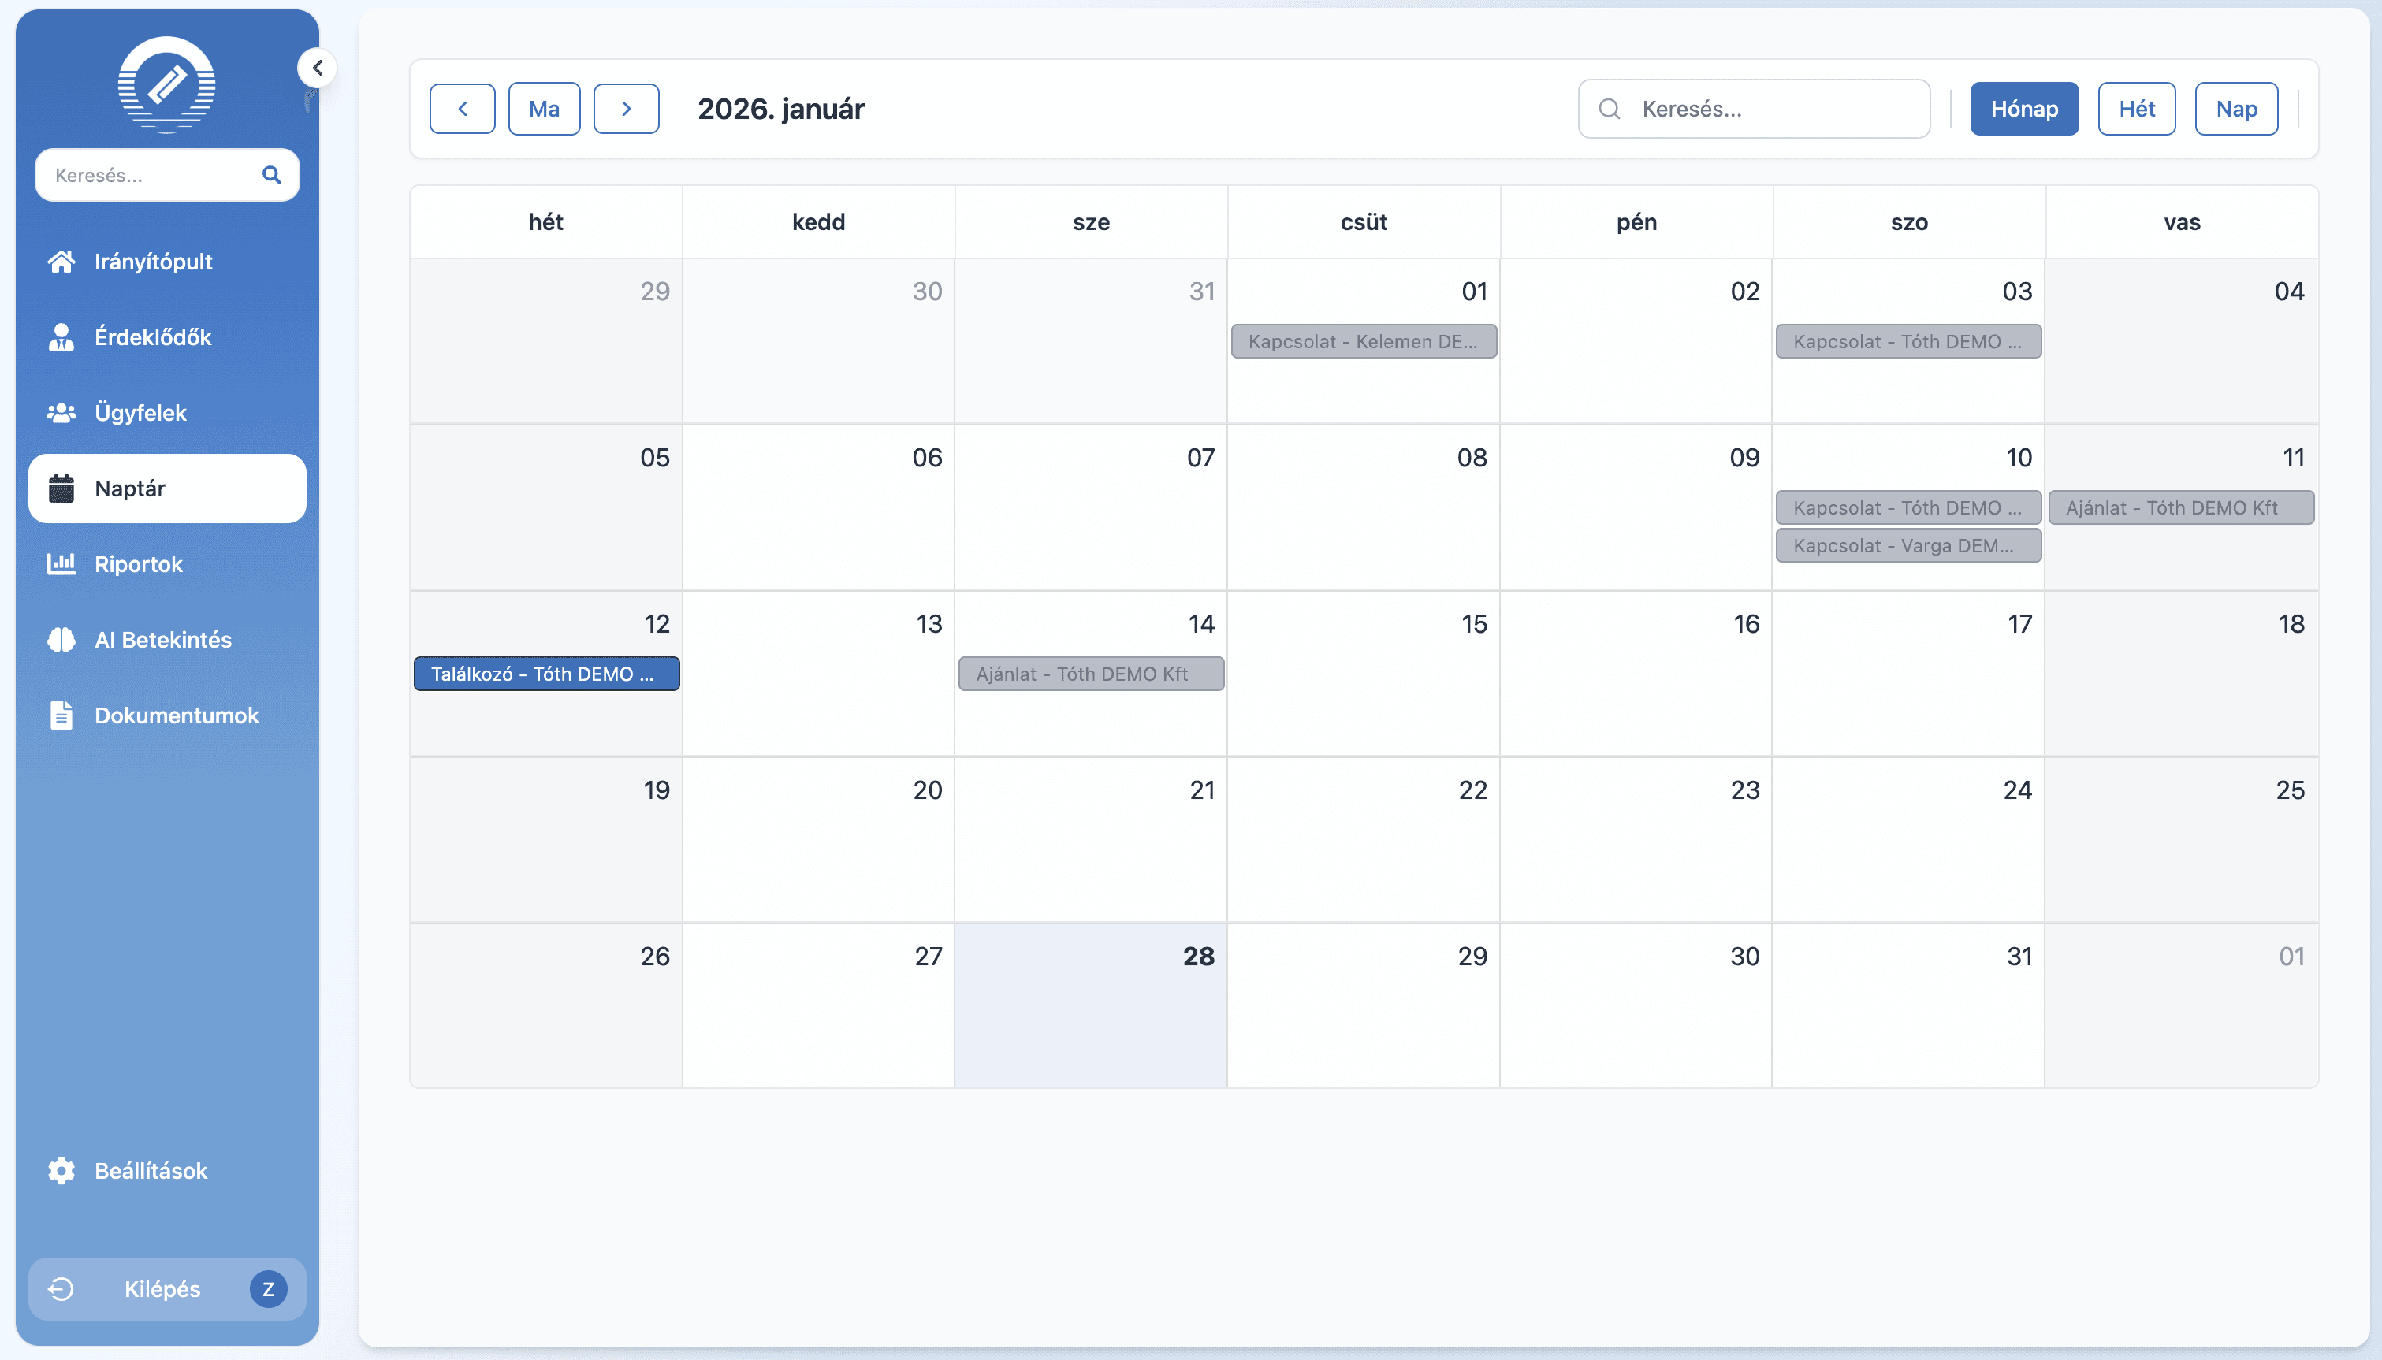This screenshot has width=2382, height=1360.
Task: Jump to today with Ma button
Action: point(544,109)
